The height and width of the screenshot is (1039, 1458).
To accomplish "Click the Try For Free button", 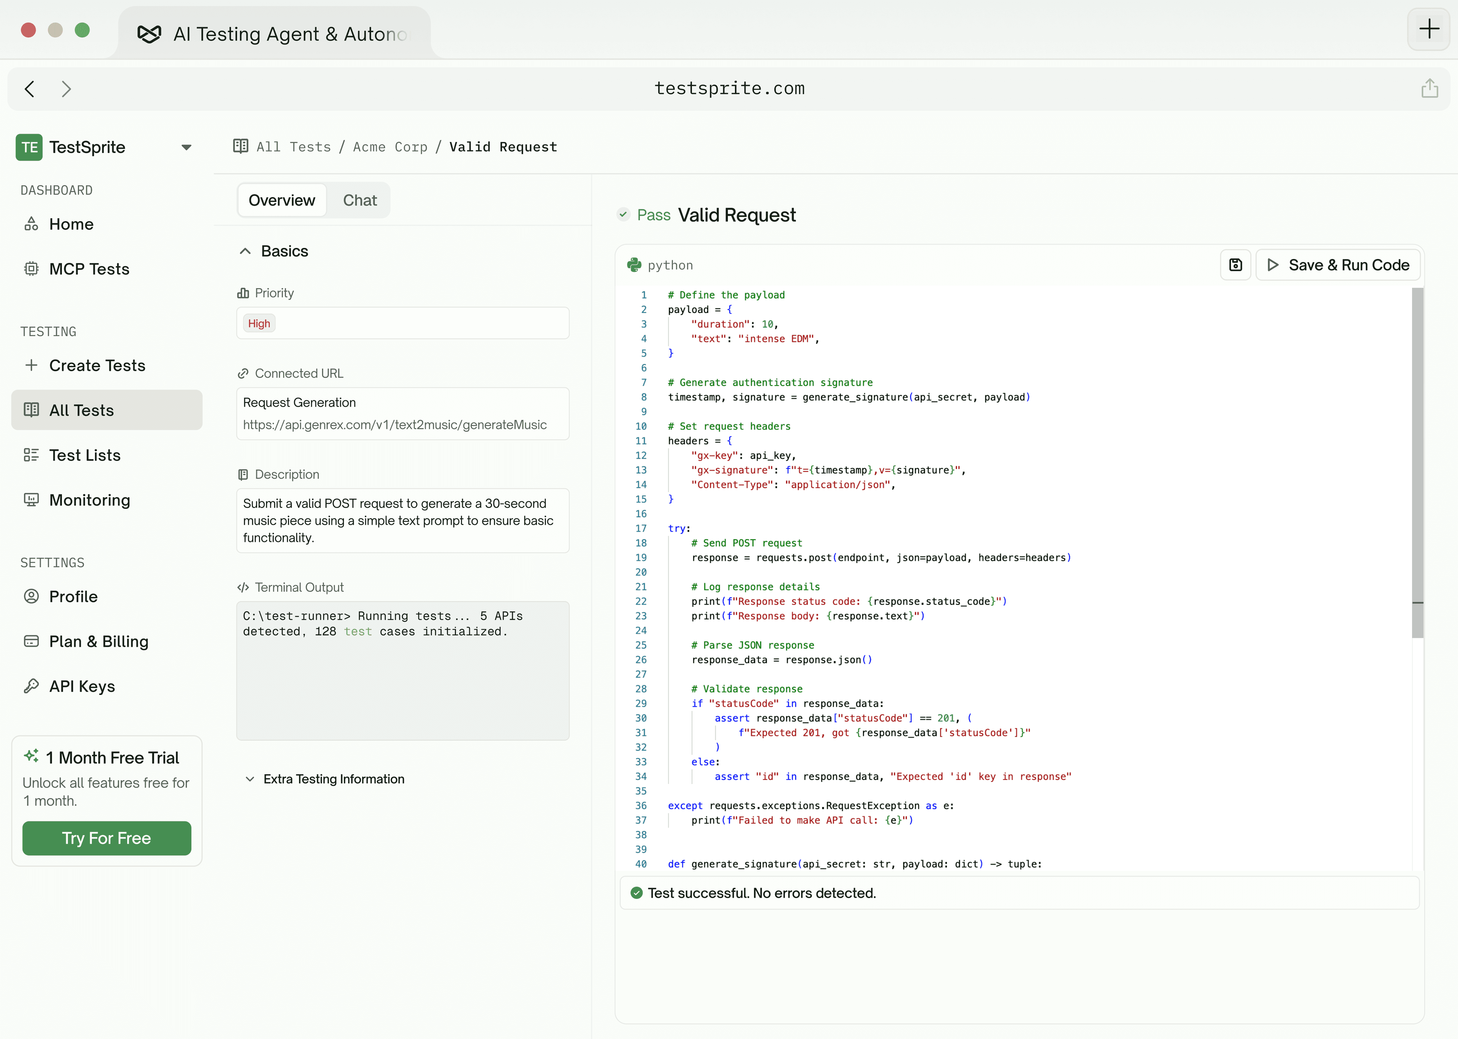I will point(107,838).
